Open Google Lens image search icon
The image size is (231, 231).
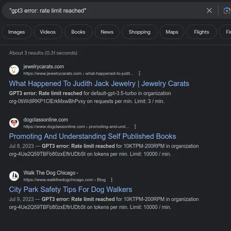tap(227, 11)
